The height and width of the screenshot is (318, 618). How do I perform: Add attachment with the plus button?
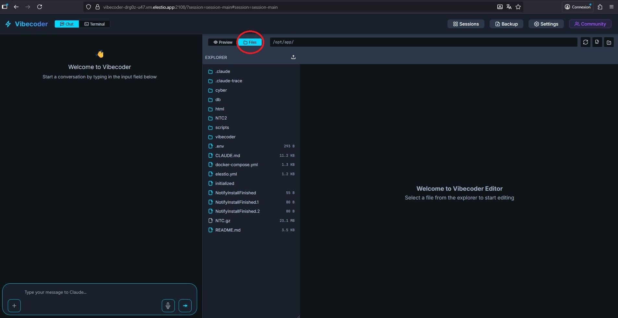pos(14,305)
